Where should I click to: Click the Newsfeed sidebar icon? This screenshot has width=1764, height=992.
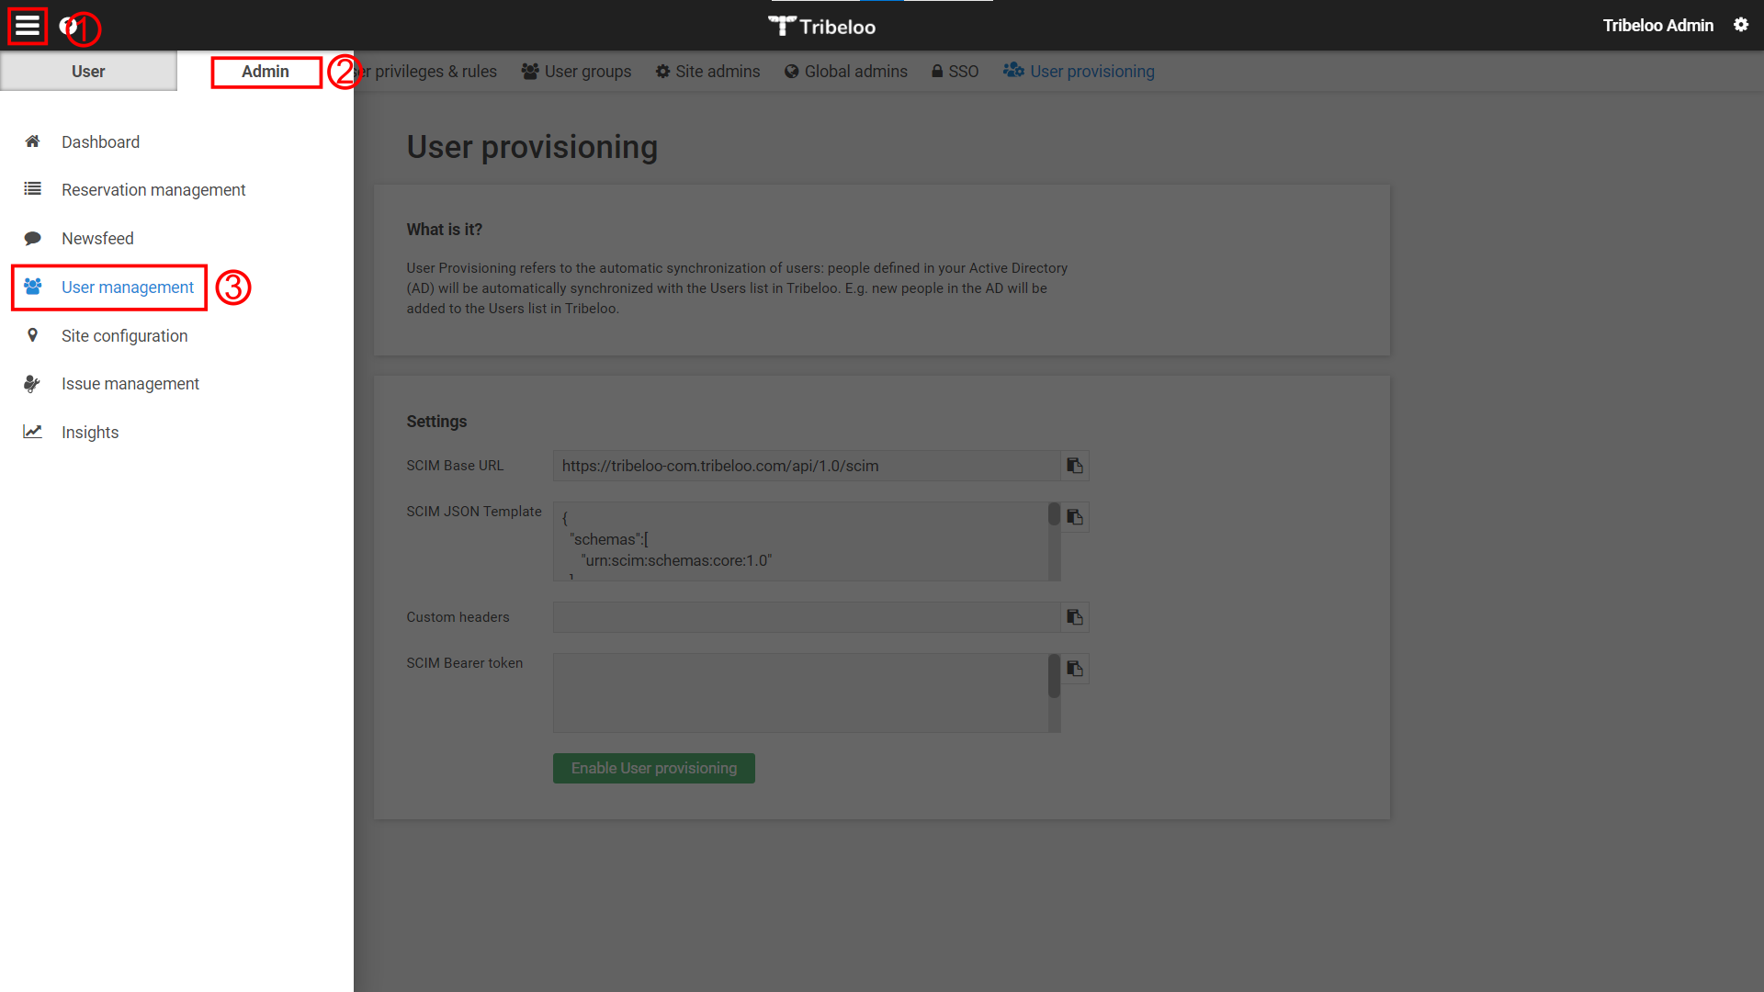[x=33, y=239]
